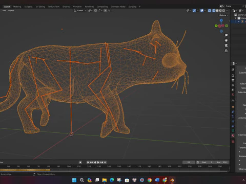Open the World properties tab
The image size is (246, 184).
click(233, 95)
